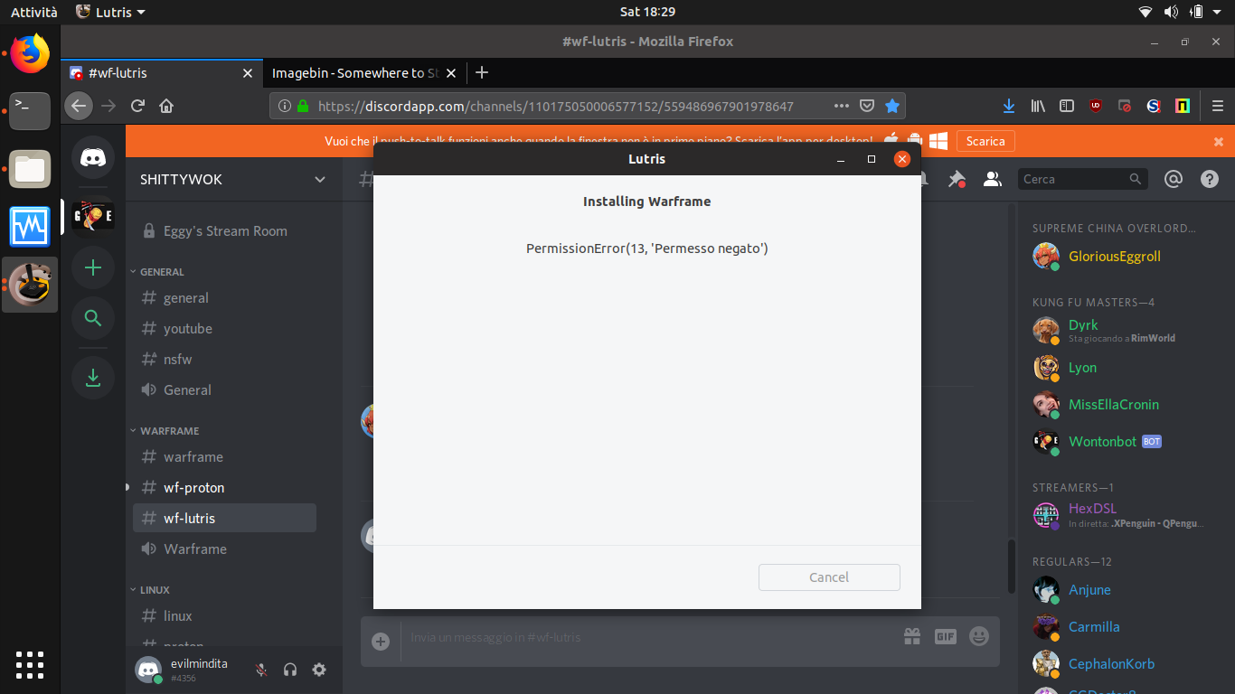
Task: Click the Nitro gift icon
Action: 912,637
